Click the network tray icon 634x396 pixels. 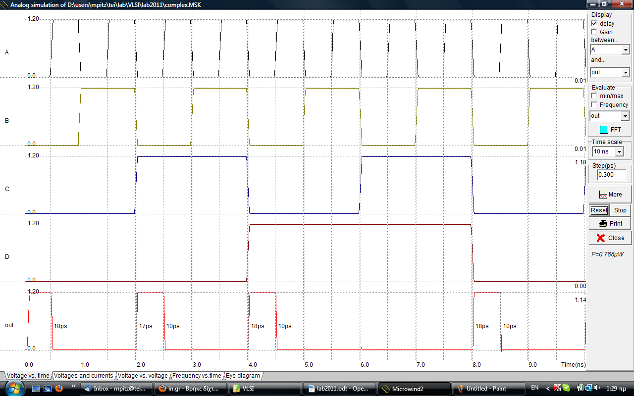pyautogui.click(x=589, y=388)
